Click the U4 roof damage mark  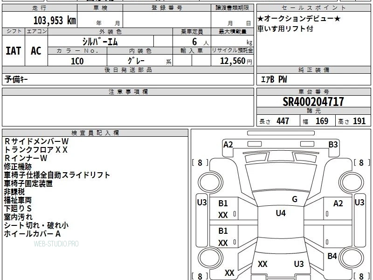click(281, 213)
